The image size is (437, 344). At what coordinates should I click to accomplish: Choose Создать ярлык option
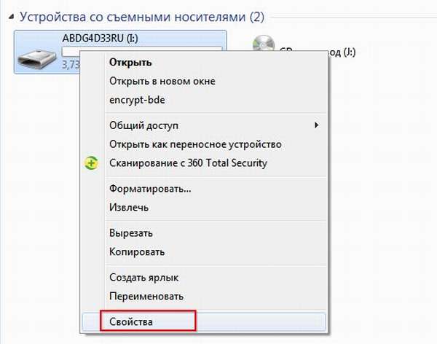click(143, 278)
